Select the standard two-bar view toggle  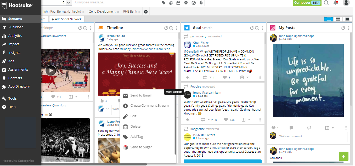pyautogui.click(x=338, y=19)
